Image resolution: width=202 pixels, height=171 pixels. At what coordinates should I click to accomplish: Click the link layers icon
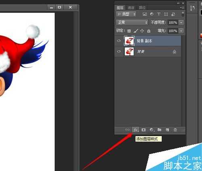pyautogui.click(x=127, y=130)
